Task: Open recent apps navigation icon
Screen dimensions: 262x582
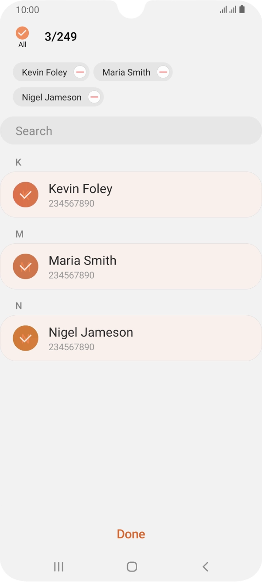Action: [x=59, y=567]
